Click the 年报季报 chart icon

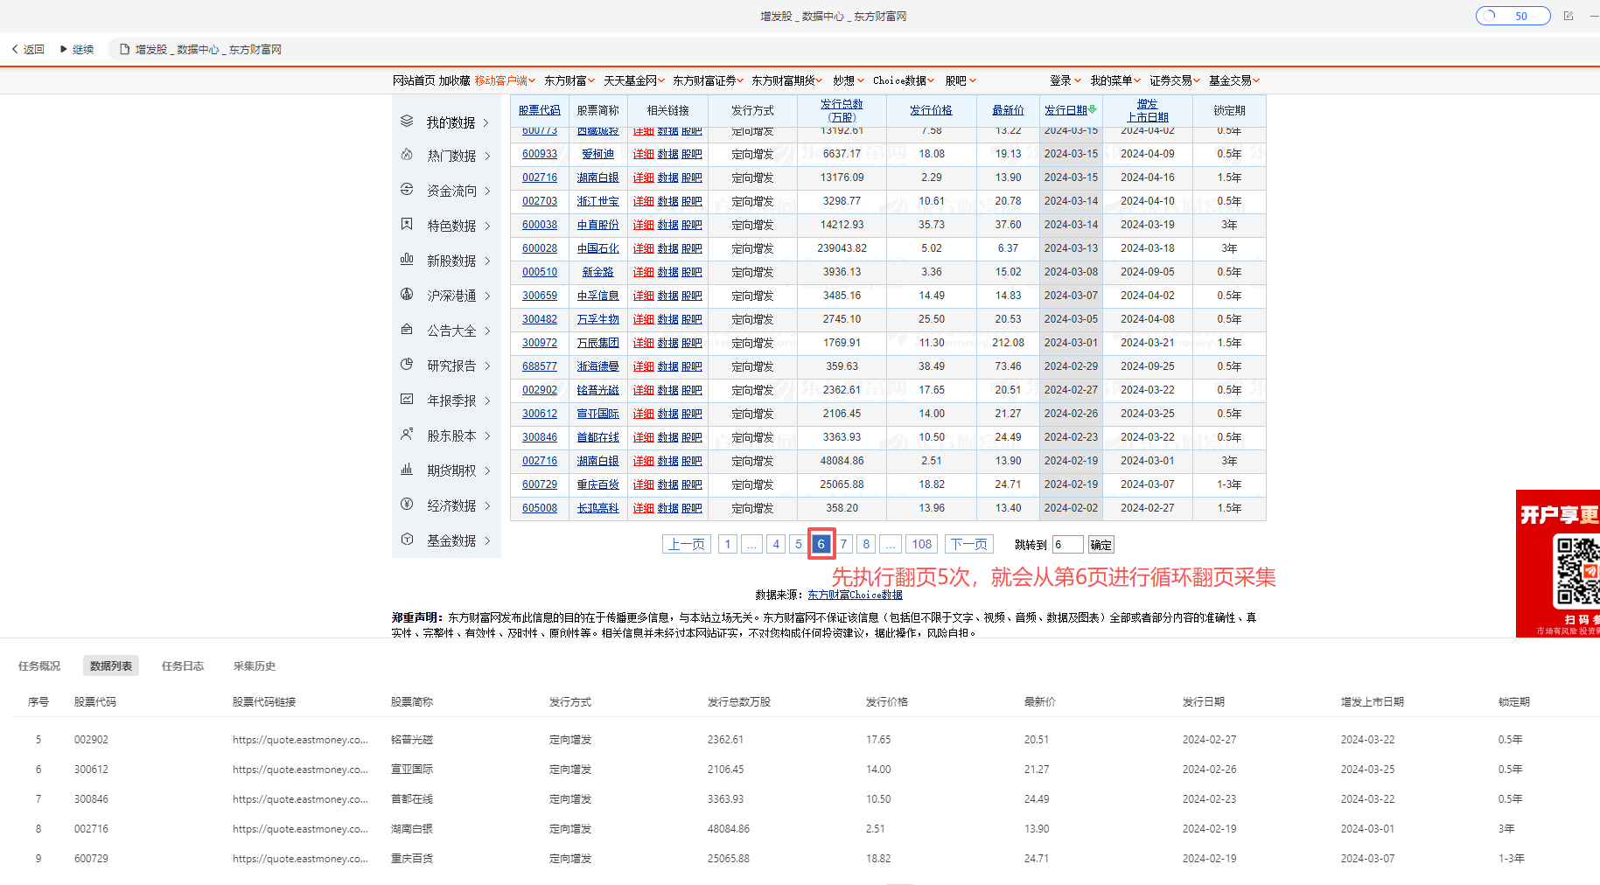[407, 399]
